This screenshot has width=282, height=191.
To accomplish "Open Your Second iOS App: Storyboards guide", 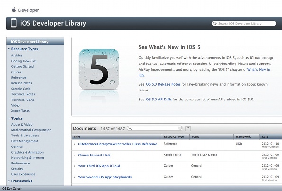I will click(x=105, y=177).
